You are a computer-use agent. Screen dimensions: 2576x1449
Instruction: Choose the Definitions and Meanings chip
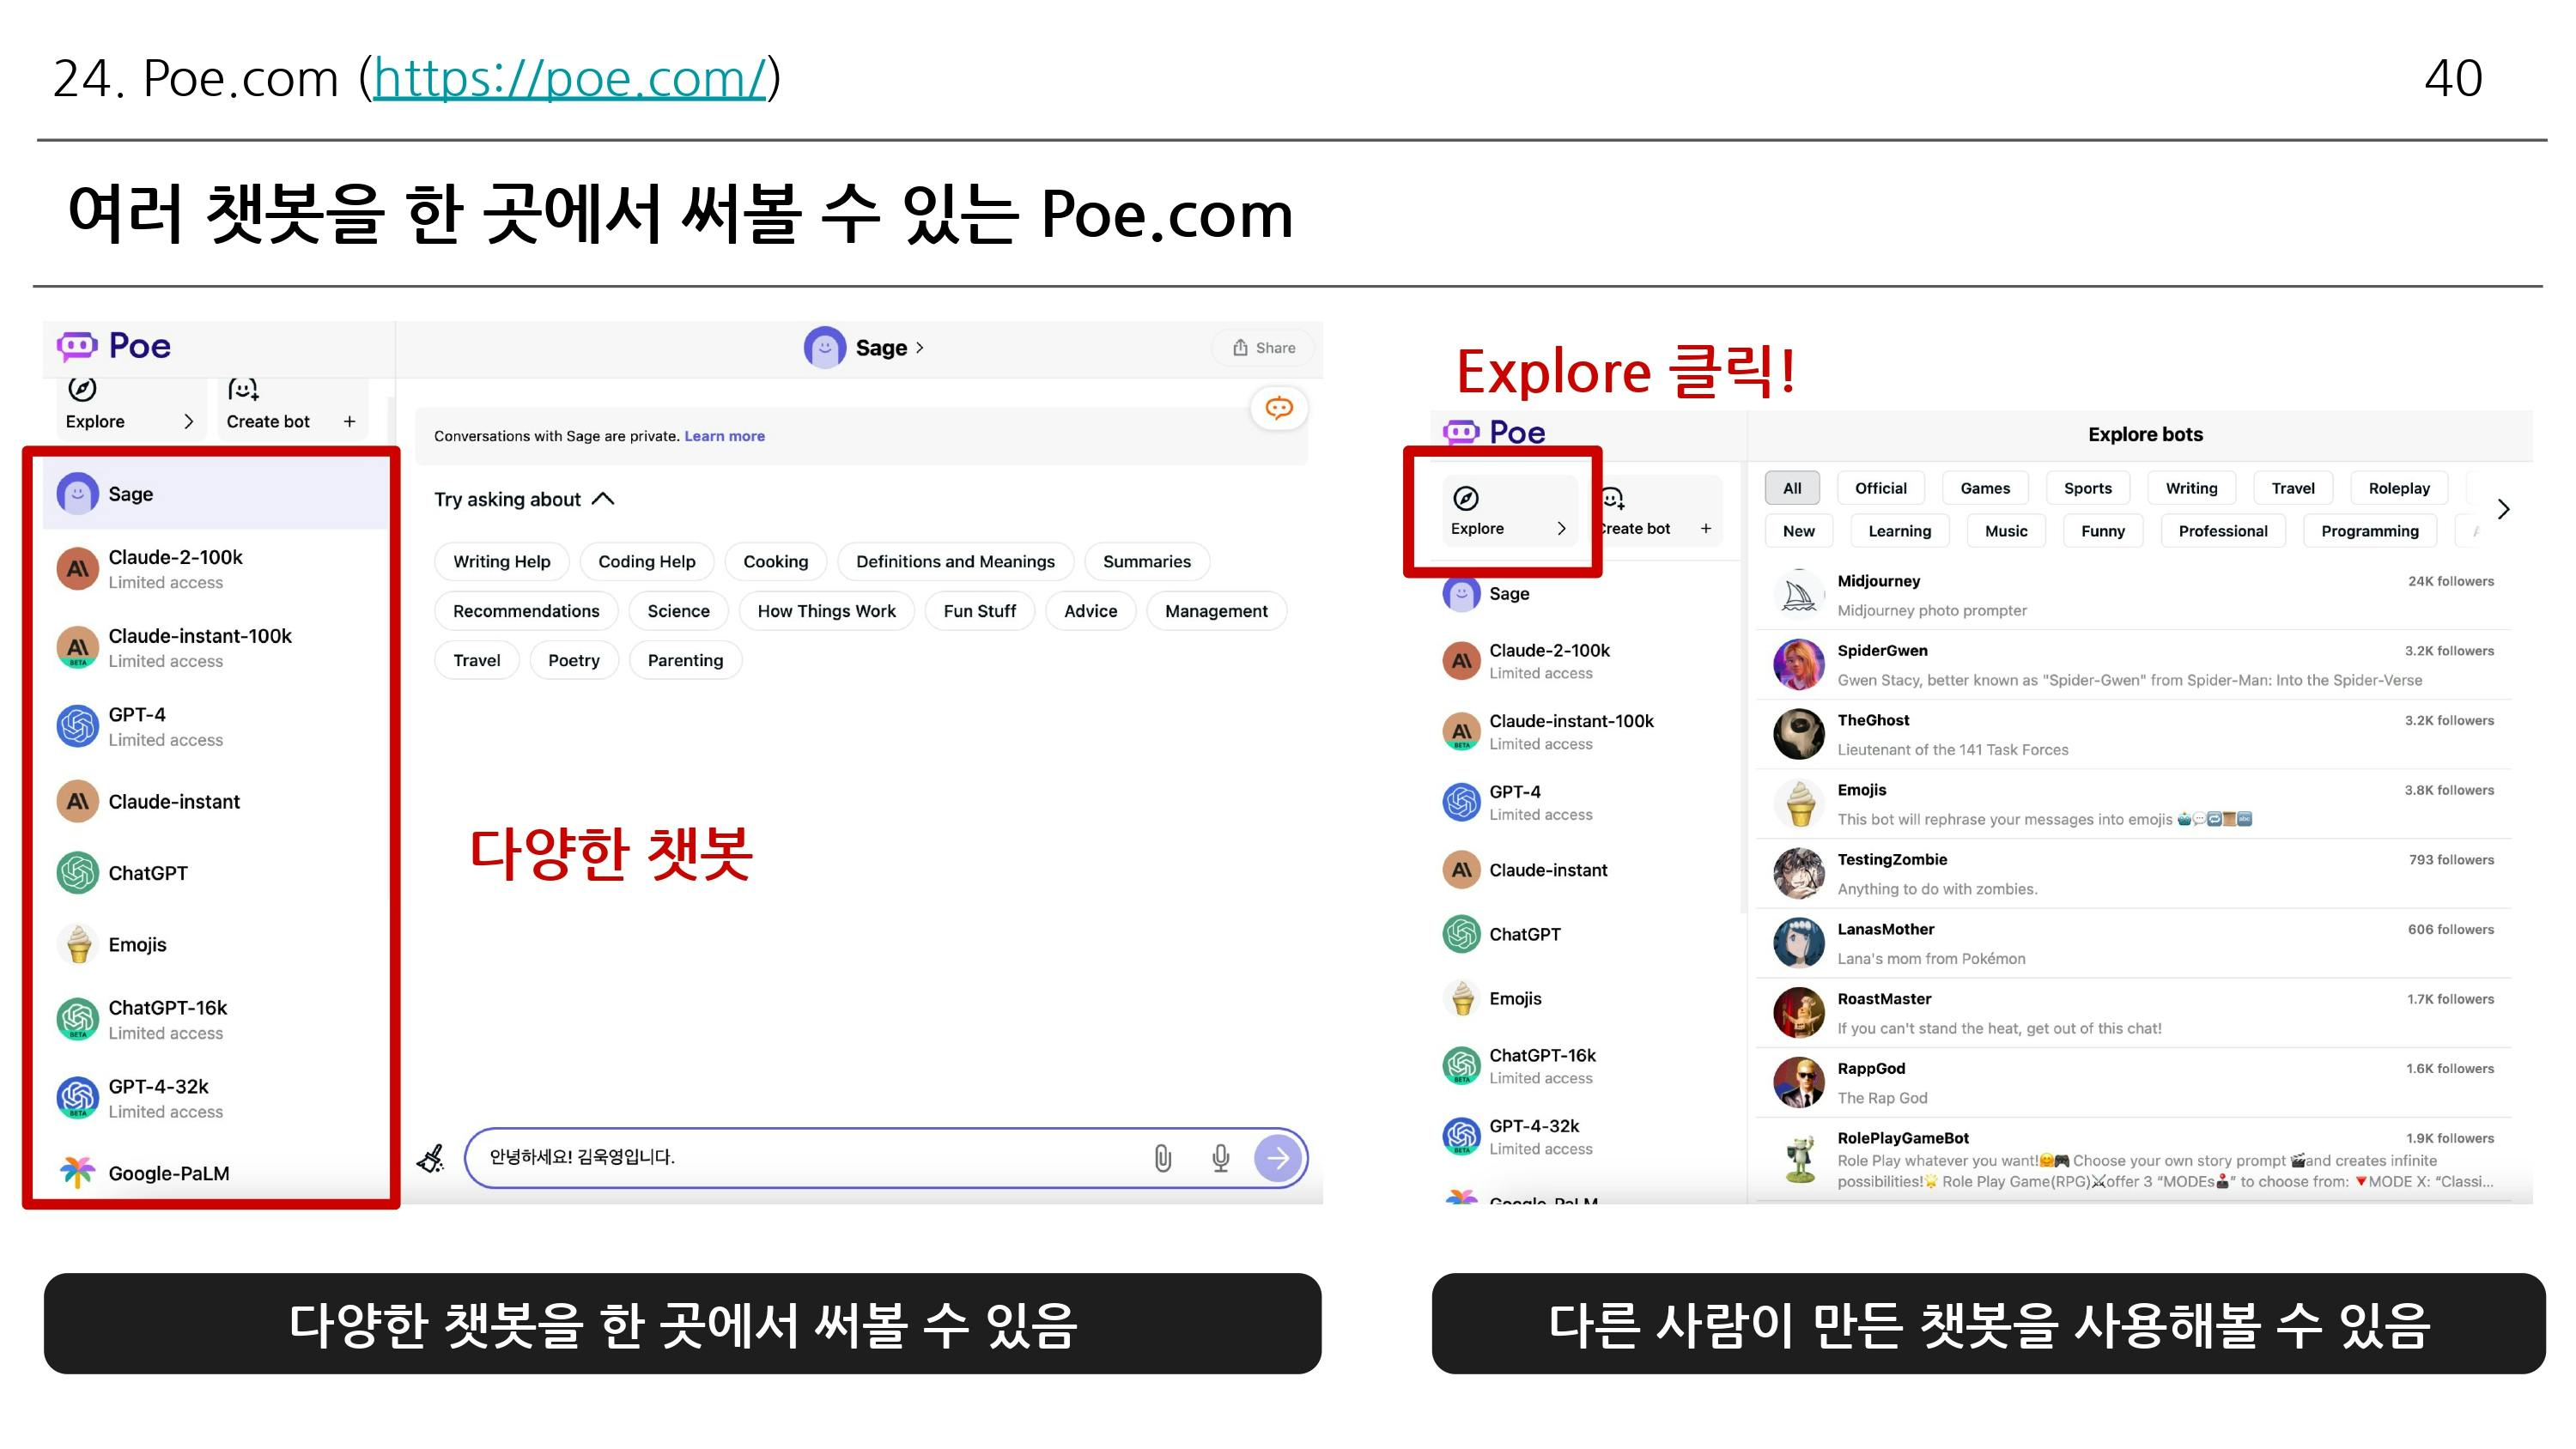pos(955,561)
